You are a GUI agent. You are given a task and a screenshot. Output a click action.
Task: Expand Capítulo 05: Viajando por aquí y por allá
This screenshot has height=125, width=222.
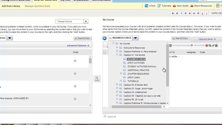click(117, 95)
